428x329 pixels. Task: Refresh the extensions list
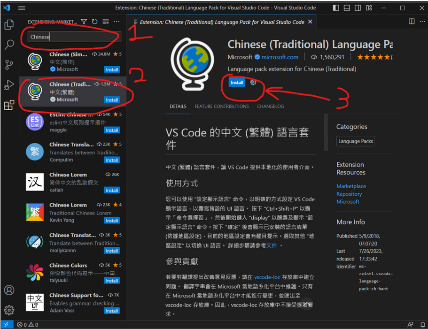click(x=94, y=22)
